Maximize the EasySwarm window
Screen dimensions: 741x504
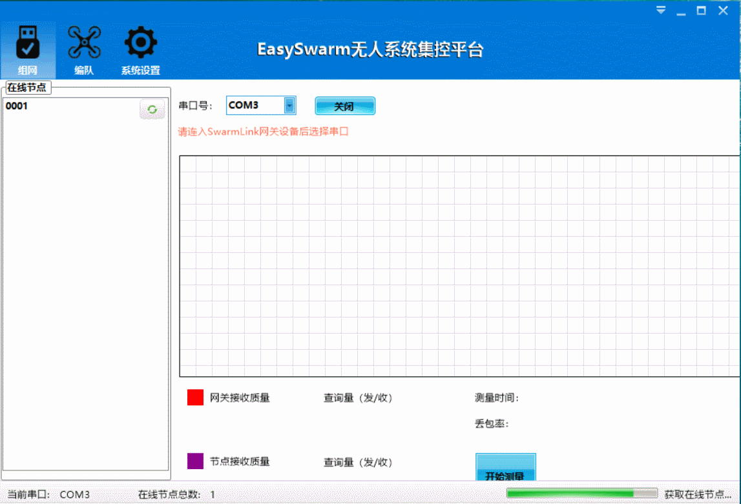[x=701, y=11]
